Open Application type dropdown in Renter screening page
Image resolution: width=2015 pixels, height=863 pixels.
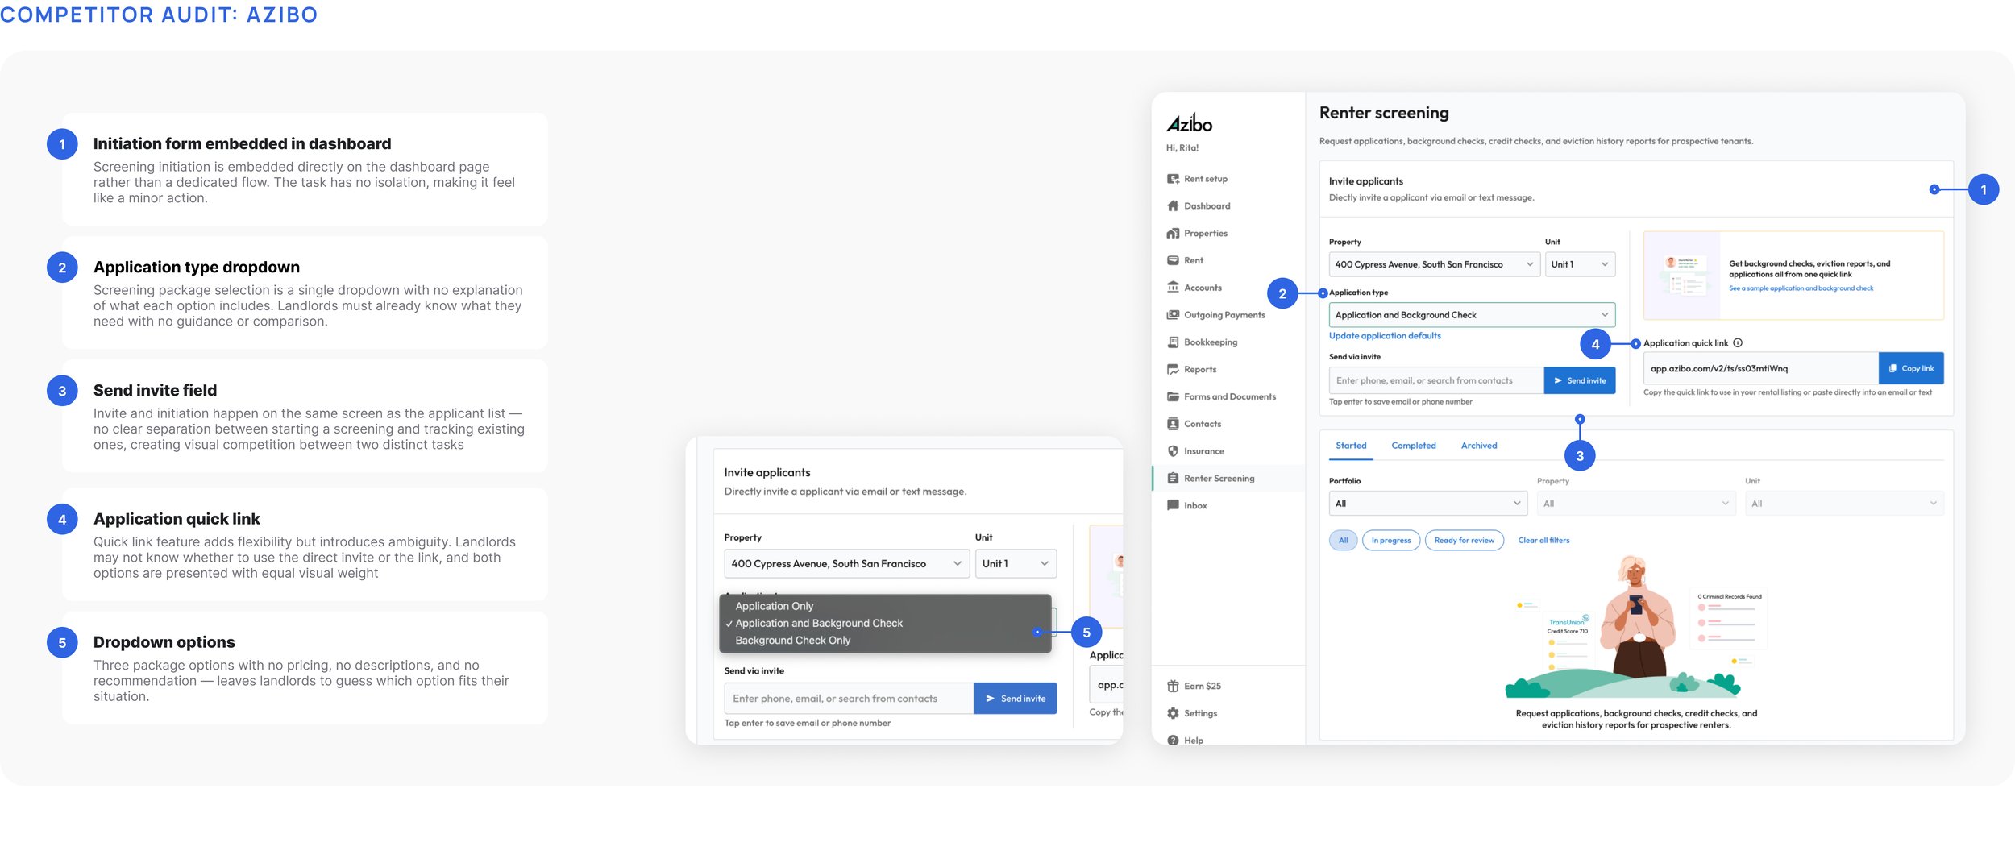[x=1472, y=315]
